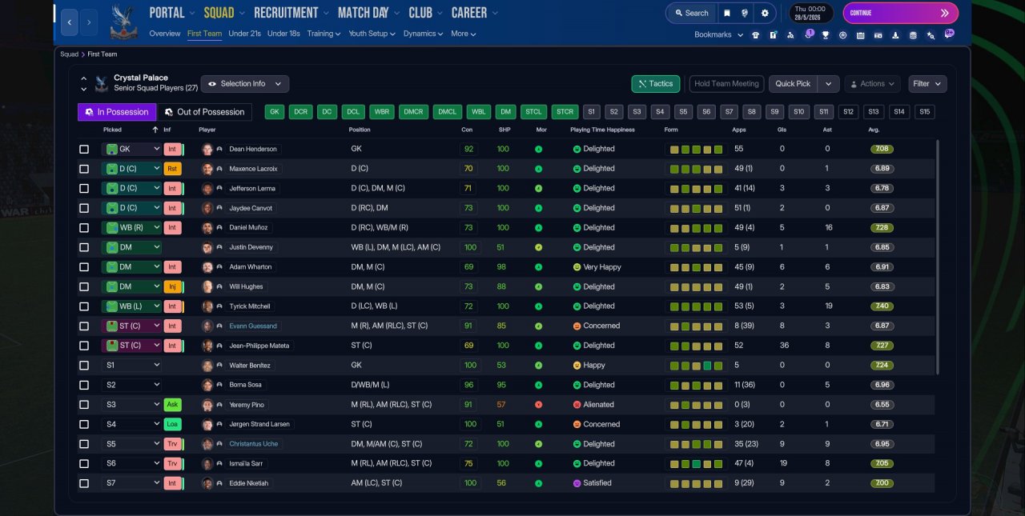Click the Crystal Palace club crest
The image size is (1025, 516).
(x=124, y=21)
